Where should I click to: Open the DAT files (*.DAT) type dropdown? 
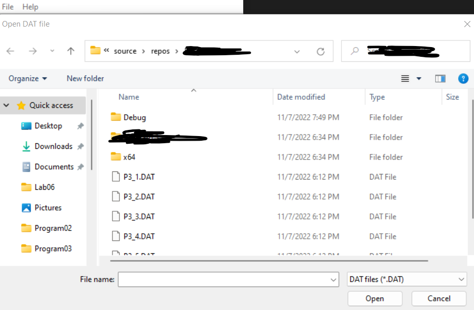click(x=406, y=279)
